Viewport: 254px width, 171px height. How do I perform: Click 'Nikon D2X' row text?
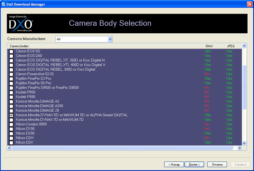[25, 142]
